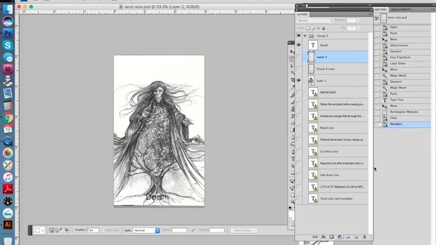
Task: Select the Layers panel tab
Action: (x=302, y=14)
